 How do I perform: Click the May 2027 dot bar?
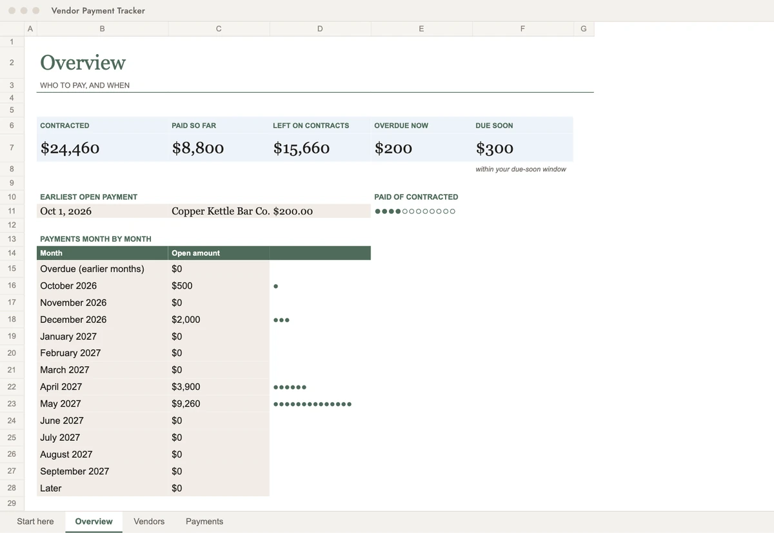312,404
